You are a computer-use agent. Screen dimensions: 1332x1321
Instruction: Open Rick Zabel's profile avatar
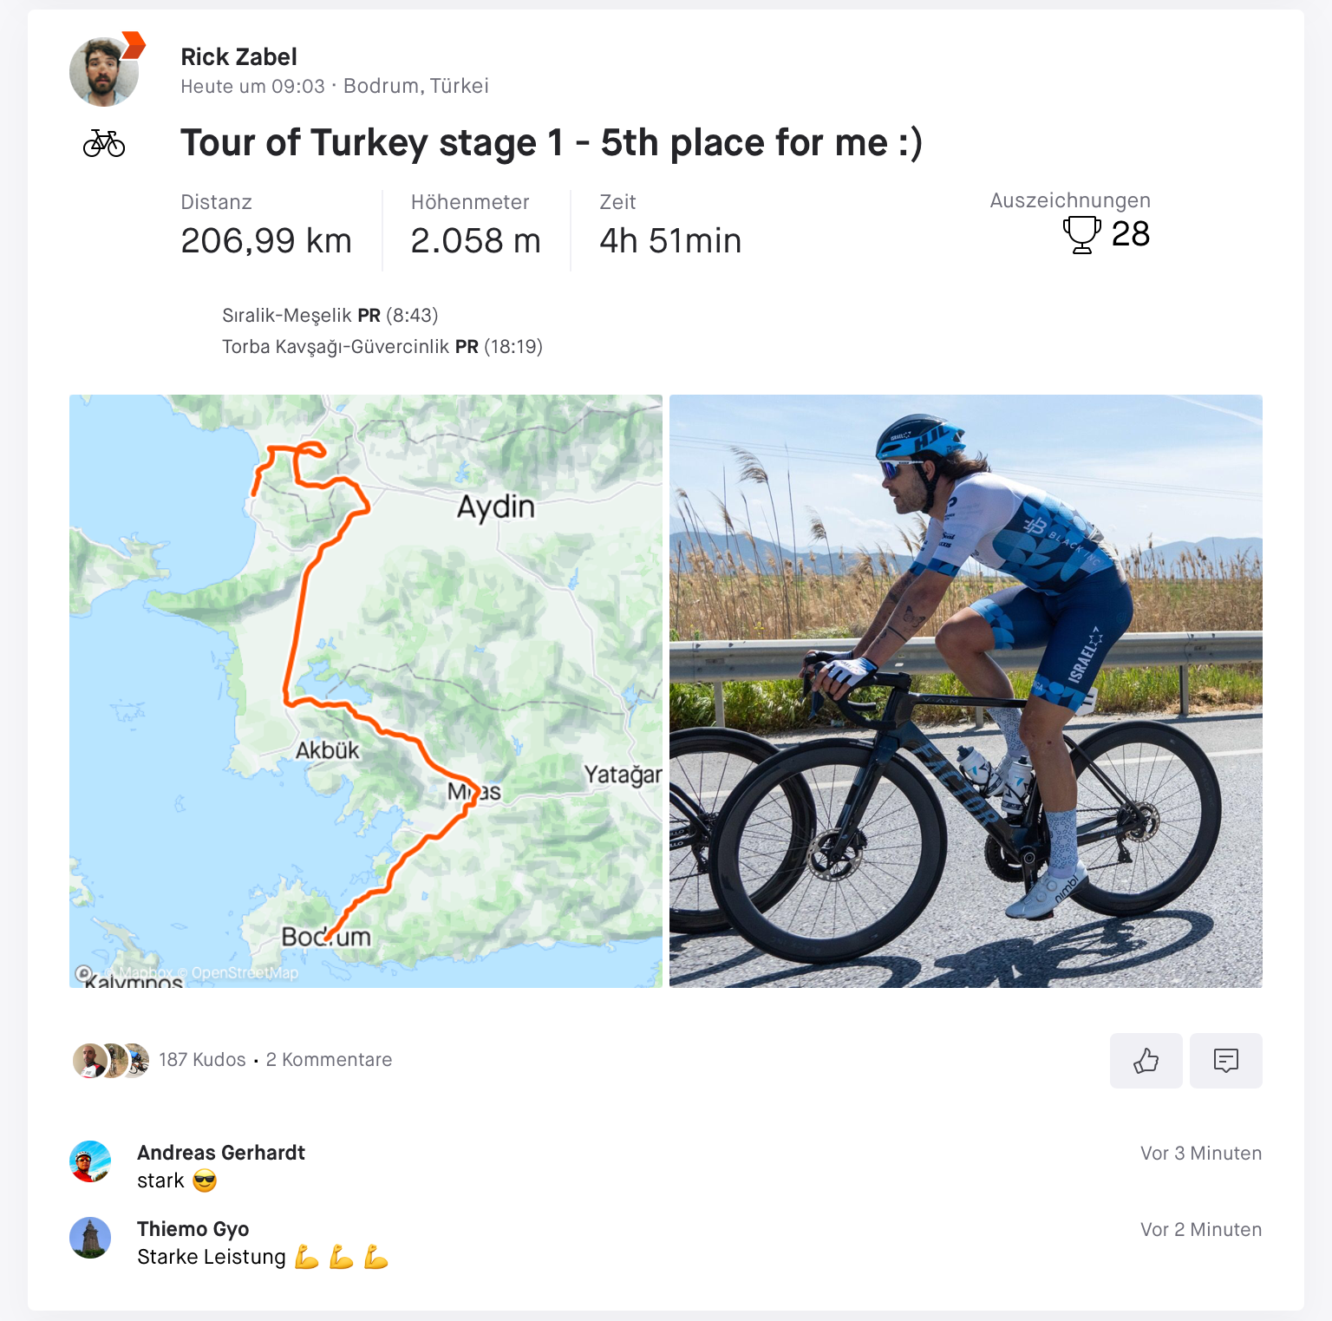click(104, 72)
